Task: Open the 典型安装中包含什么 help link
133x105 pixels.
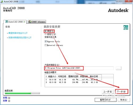Action: point(18,33)
